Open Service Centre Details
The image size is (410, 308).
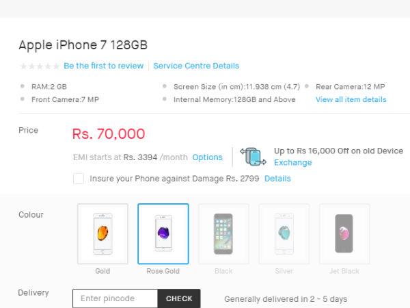[196, 66]
